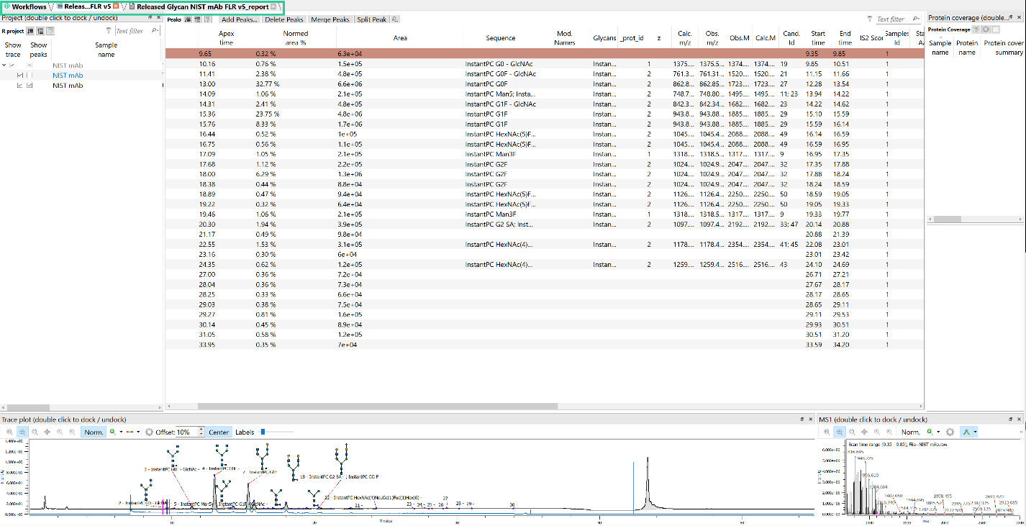Click search icon after Split Peak button
The image size is (1026, 526).
tap(395, 19)
